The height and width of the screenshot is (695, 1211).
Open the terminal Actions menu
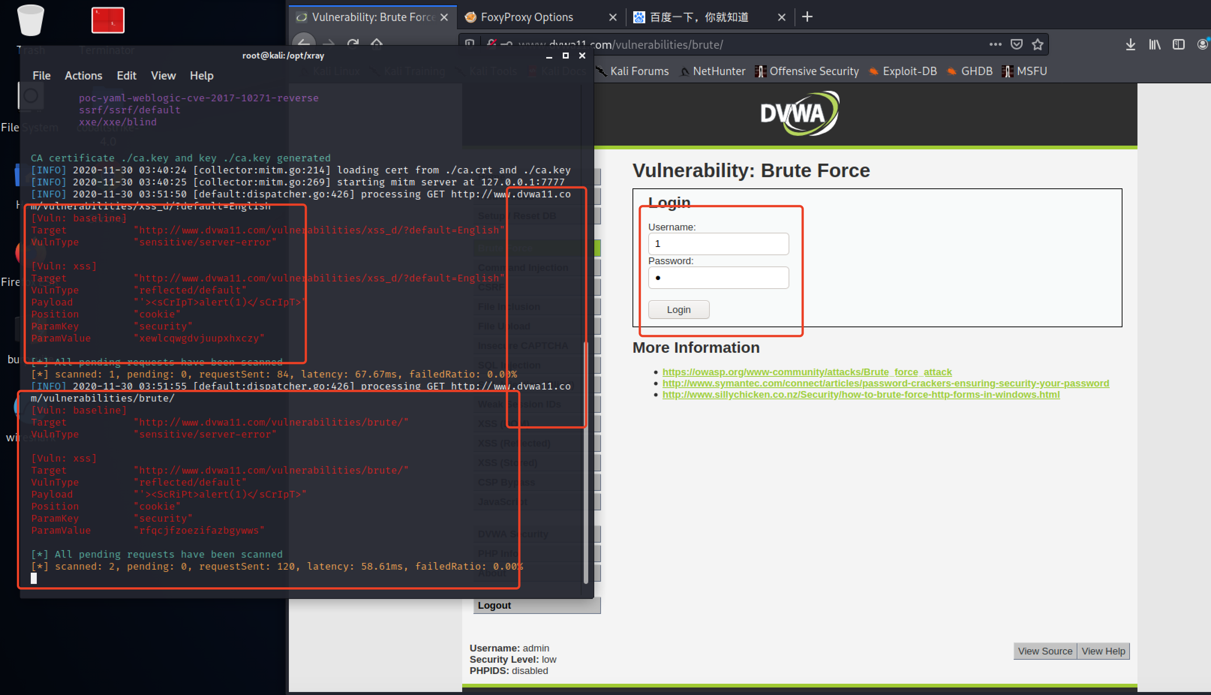click(x=83, y=75)
